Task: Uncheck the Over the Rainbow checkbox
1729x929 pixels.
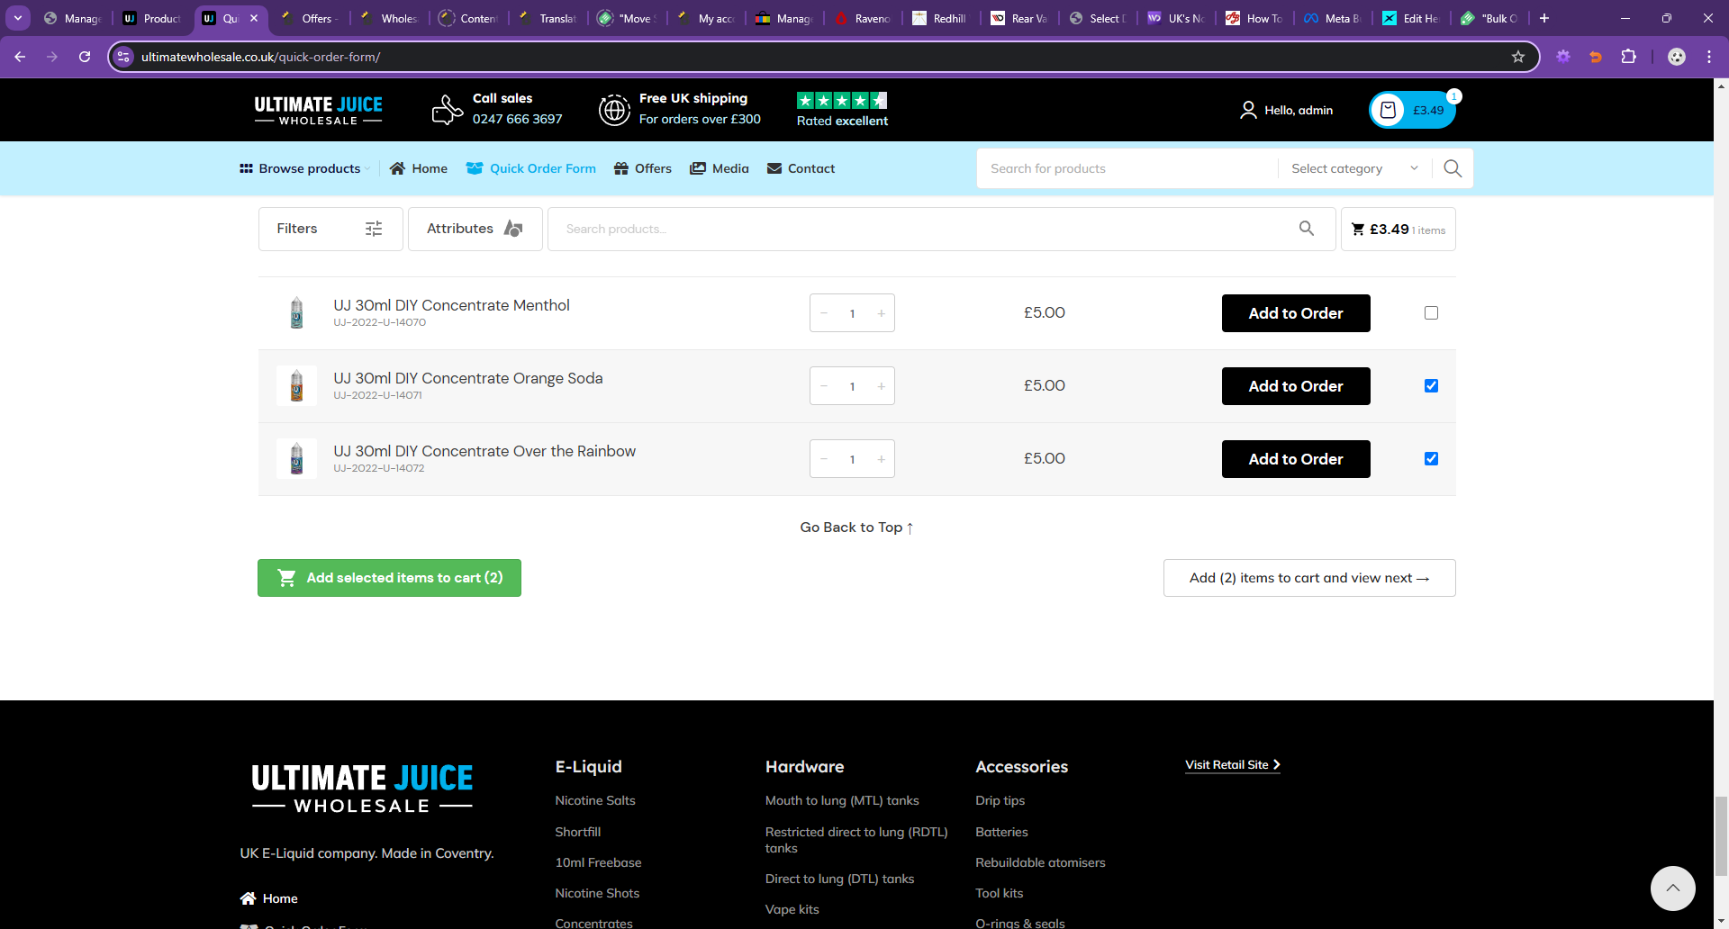Action: pyautogui.click(x=1431, y=459)
